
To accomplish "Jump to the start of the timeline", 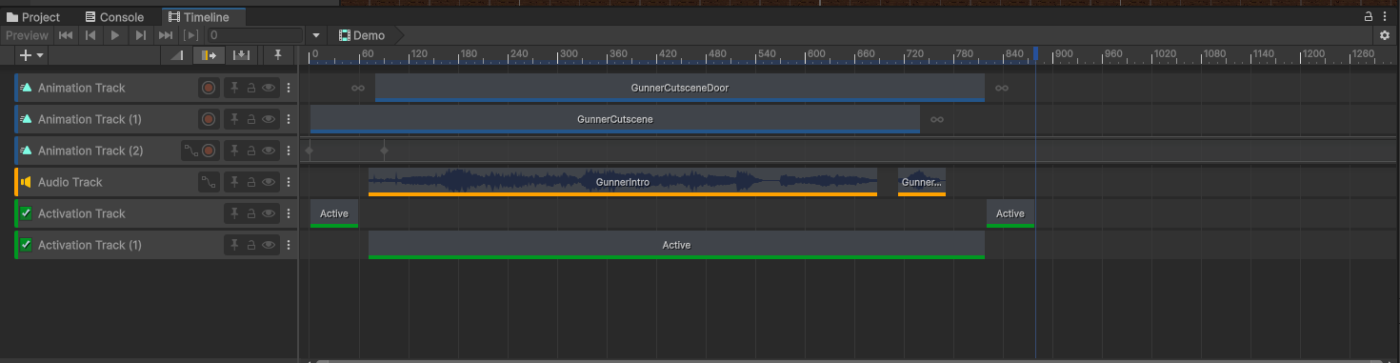I will point(66,35).
